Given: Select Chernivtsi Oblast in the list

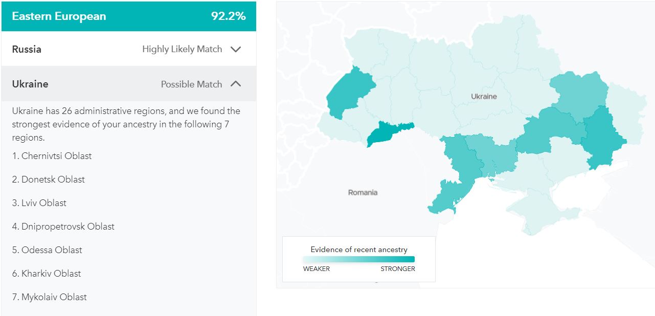Looking at the screenshot, I should click(52, 156).
